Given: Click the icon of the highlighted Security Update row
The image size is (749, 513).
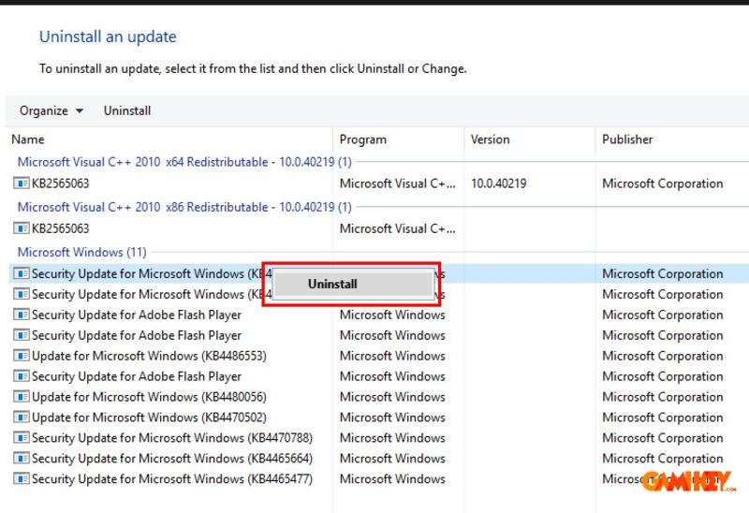Looking at the screenshot, I should click(21, 273).
